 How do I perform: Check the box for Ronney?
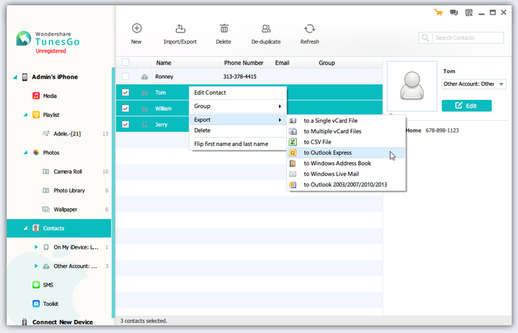pos(126,76)
